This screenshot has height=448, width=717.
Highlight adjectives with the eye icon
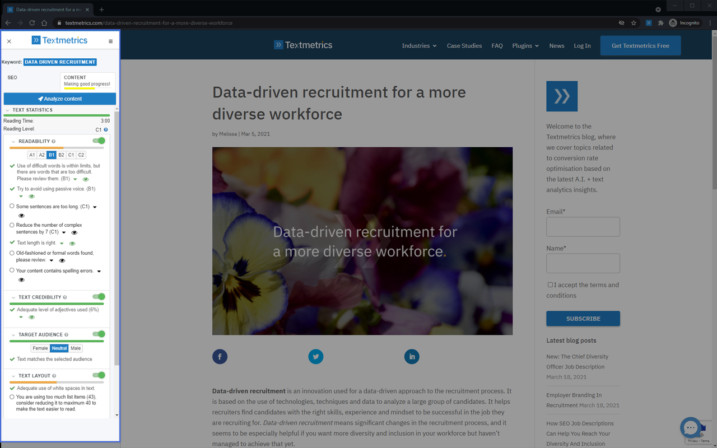click(x=31, y=318)
